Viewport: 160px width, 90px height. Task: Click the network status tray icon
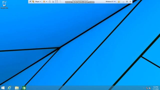(147, 88)
